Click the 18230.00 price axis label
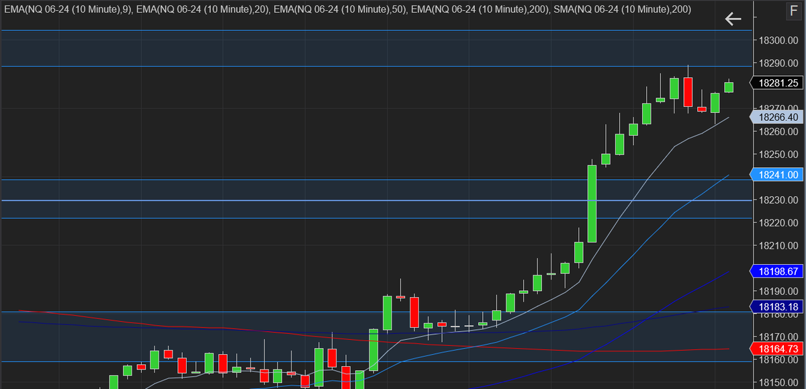This screenshot has height=389, width=806. 778,200
